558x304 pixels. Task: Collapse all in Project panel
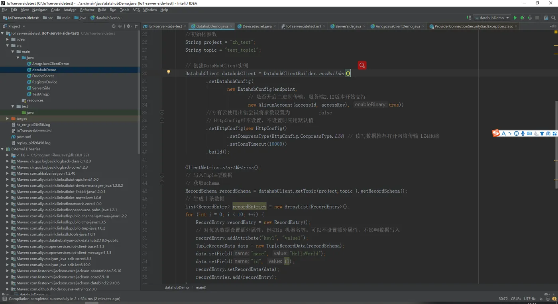click(x=120, y=26)
